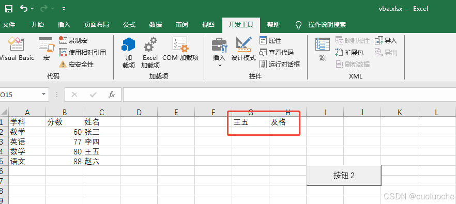Select column E header

click(x=176, y=112)
